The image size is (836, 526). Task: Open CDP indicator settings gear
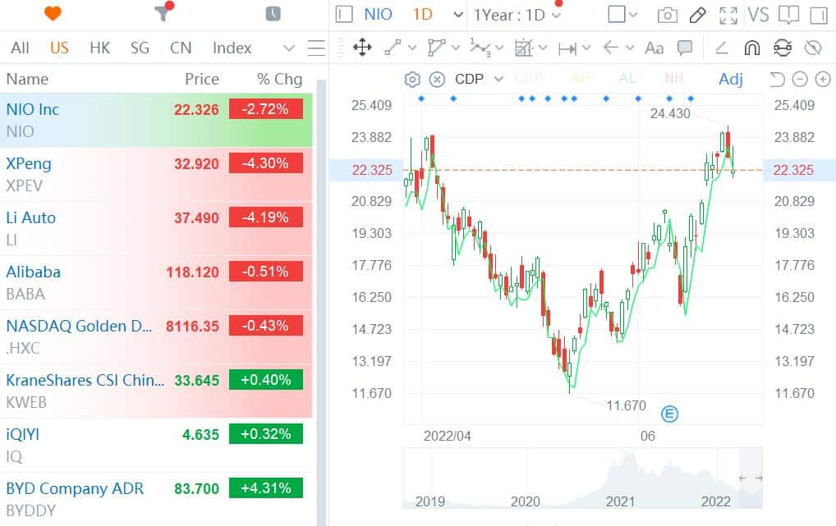coord(411,80)
